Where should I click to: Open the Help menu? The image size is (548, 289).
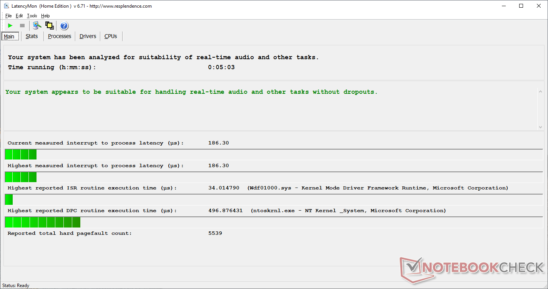pos(45,16)
